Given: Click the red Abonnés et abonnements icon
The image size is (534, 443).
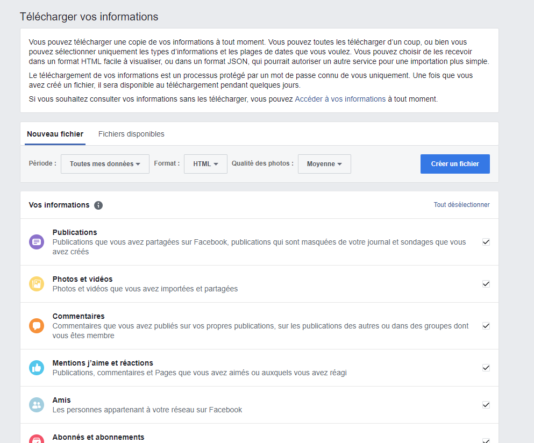Looking at the screenshot, I should [x=37, y=439].
